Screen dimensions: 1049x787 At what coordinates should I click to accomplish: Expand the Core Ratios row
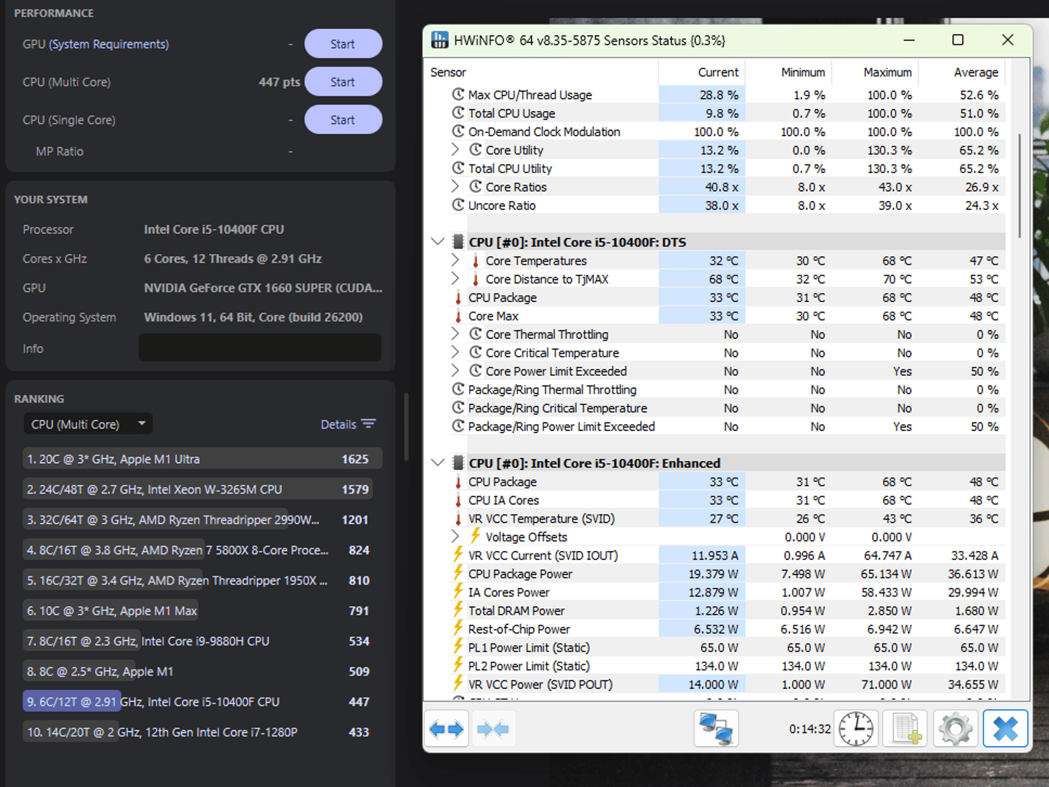pyautogui.click(x=455, y=187)
